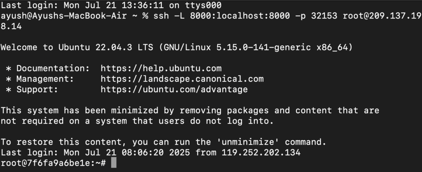The width and height of the screenshot is (422, 172).
Task: Click the 'This system has been minimized' line
Action: [190, 111]
